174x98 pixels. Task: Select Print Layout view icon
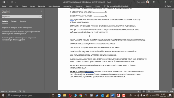click(144, 91)
